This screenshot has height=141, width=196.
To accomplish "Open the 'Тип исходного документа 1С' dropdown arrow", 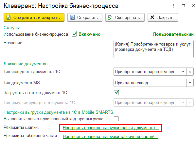I will point(183,72).
